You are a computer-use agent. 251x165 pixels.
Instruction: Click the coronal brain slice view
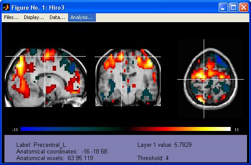point(128,77)
